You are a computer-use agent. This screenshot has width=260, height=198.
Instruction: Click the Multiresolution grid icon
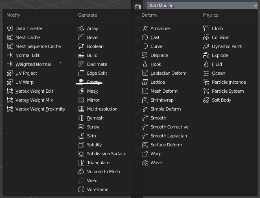[x=81, y=109]
